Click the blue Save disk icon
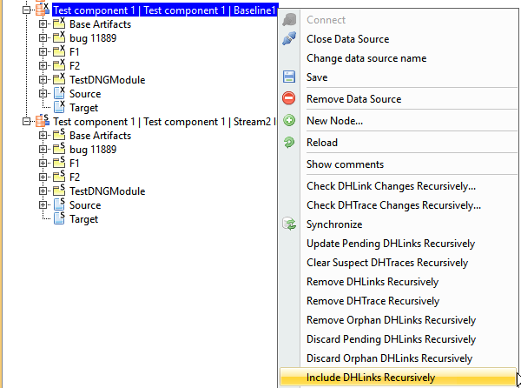Viewport: 521px width, 388px height. pos(289,77)
